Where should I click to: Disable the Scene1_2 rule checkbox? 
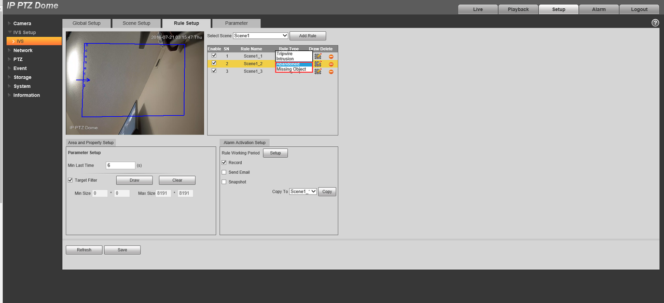tap(214, 63)
